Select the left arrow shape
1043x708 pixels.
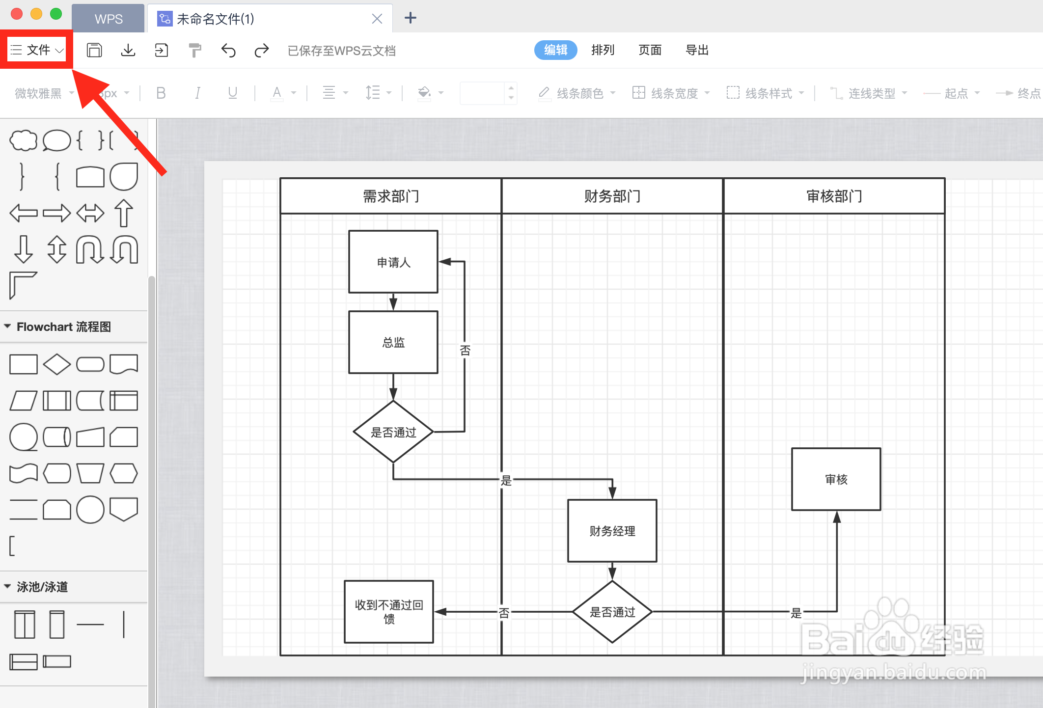23,213
